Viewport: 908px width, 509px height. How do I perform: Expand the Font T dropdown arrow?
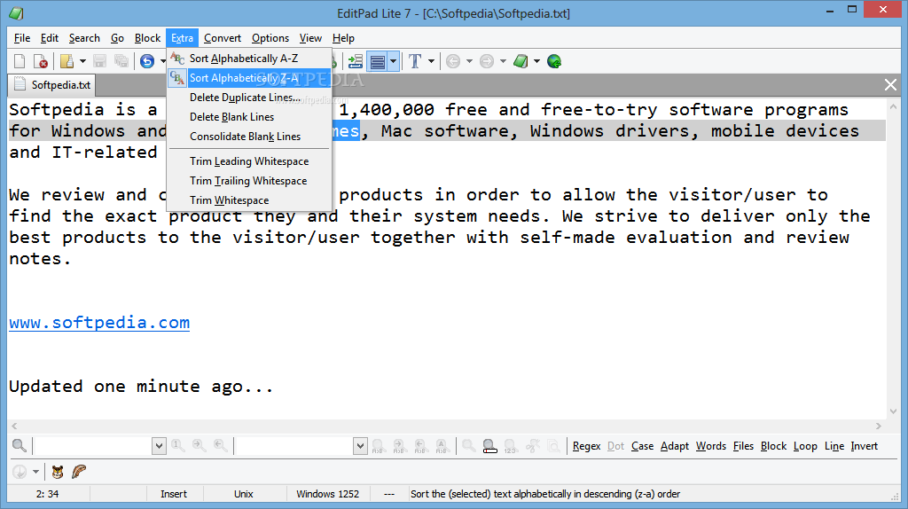coord(431,61)
